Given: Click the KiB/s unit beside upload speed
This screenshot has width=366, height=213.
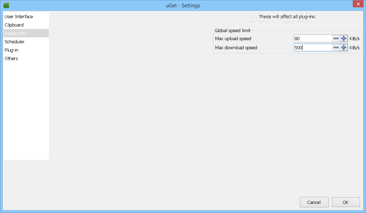Looking at the screenshot, I should (x=354, y=38).
